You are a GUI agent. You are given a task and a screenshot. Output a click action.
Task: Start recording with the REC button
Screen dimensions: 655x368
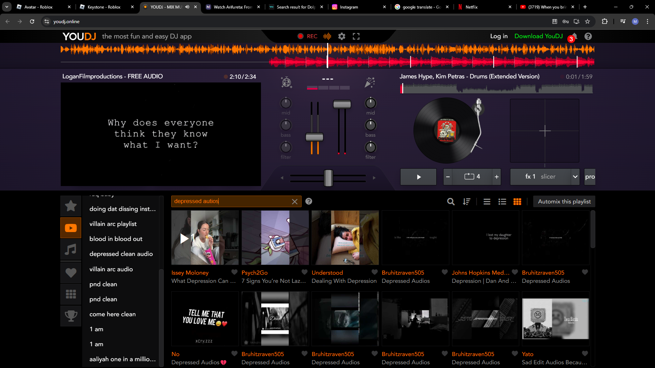point(307,36)
